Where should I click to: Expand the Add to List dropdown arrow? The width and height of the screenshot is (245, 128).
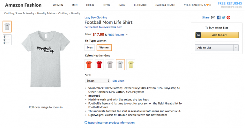[x=236, y=48]
